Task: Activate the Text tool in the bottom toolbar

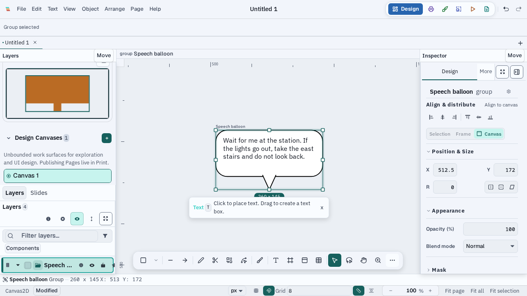Action: click(x=276, y=260)
